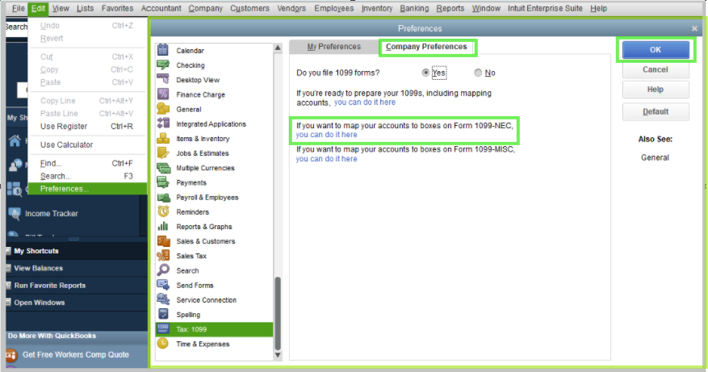Viewport: 708px width, 372px height.
Task: Click the Cancel button
Action: pyautogui.click(x=656, y=69)
